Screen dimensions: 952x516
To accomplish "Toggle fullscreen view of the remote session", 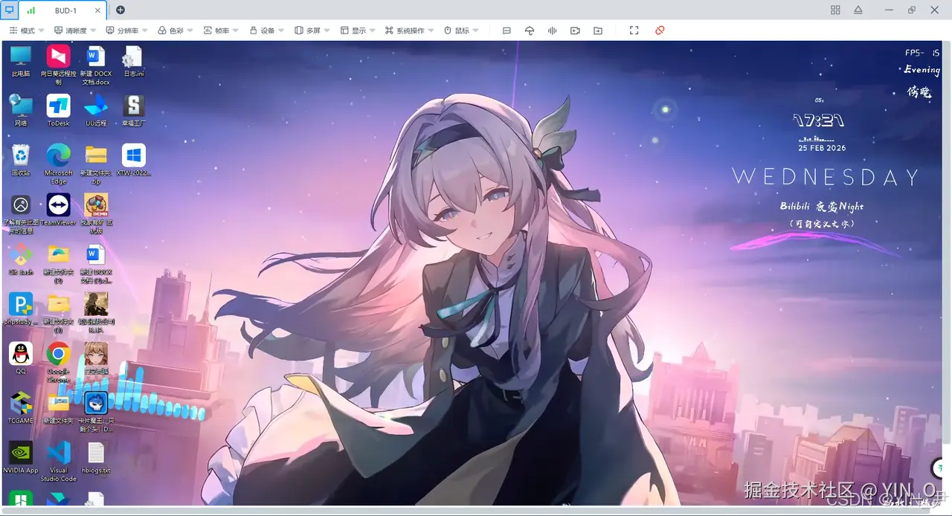I will coord(634,30).
